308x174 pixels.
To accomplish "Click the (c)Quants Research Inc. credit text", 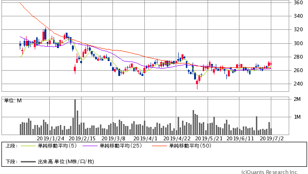I will click(270, 172).
